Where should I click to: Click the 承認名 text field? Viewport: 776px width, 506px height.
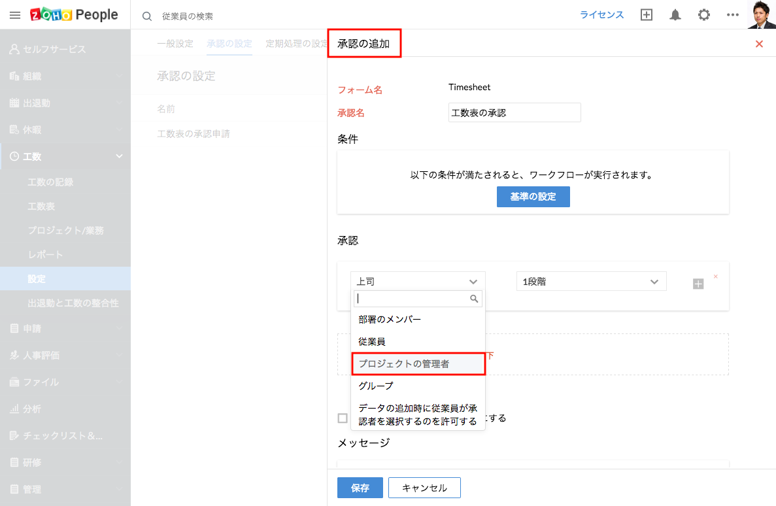(x=515, y=112)
